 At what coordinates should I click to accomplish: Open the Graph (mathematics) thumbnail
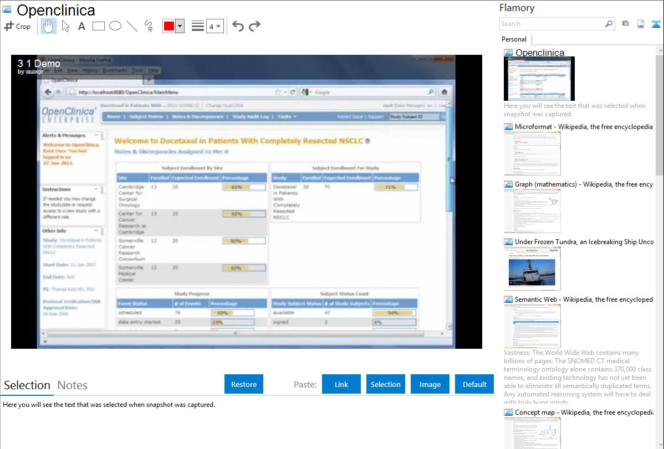coord(532,211)
